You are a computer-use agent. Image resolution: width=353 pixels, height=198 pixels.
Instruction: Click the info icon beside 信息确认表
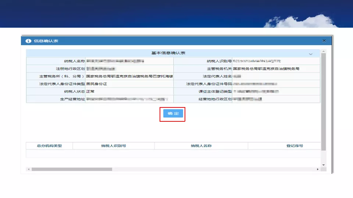click(28, 41)
